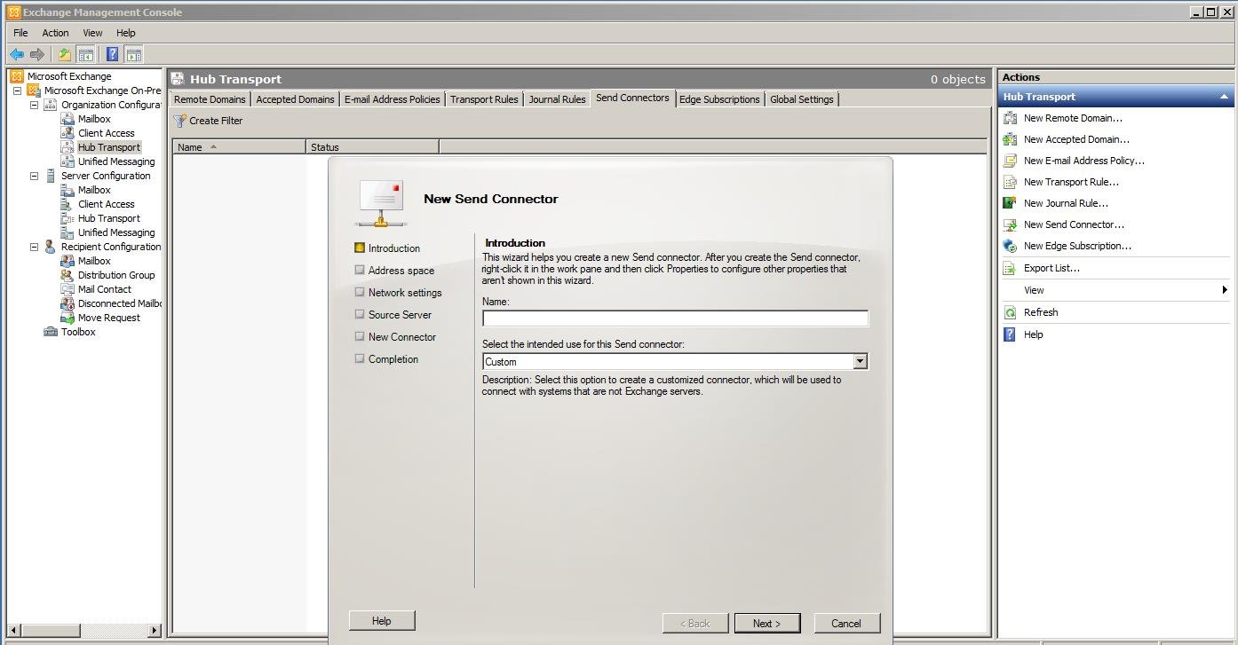Click the Create Filter button
The image size is (1238, 645).
point(208,121)
